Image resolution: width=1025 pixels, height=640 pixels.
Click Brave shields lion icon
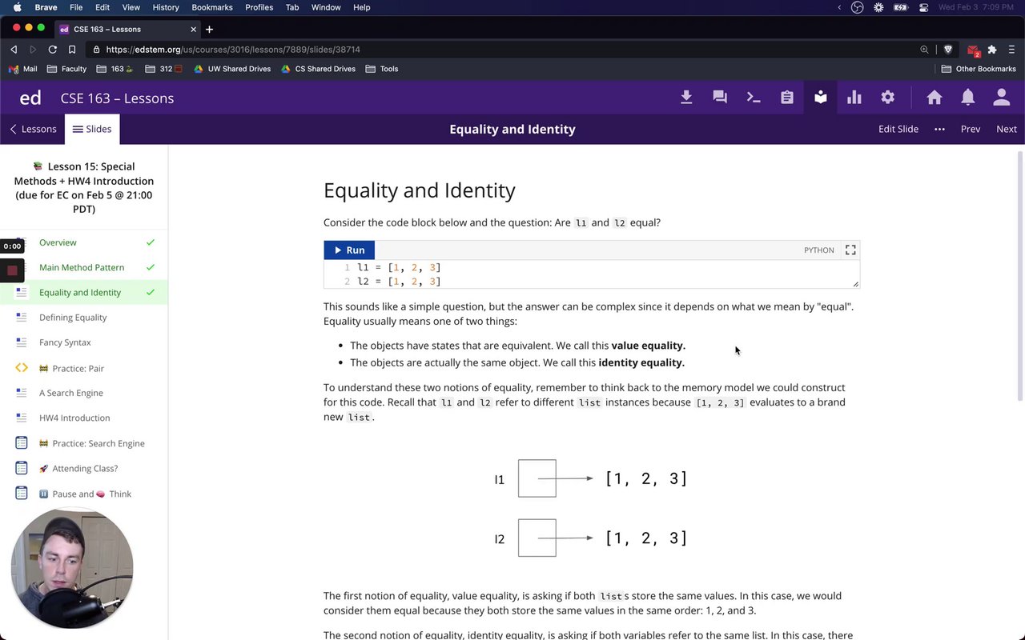(x=948, y=50)
